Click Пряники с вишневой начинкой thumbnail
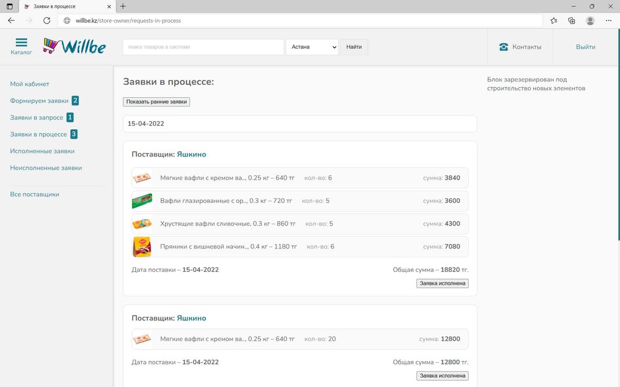Image resolution: width=620 pixels, height=387 pixels. pyautogui.click(x=142, y=247)
